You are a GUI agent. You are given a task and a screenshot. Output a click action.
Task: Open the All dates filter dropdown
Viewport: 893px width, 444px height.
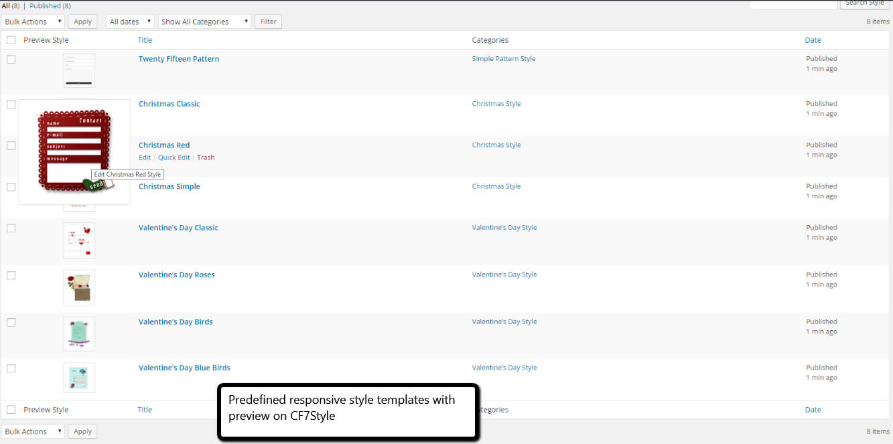130,21
